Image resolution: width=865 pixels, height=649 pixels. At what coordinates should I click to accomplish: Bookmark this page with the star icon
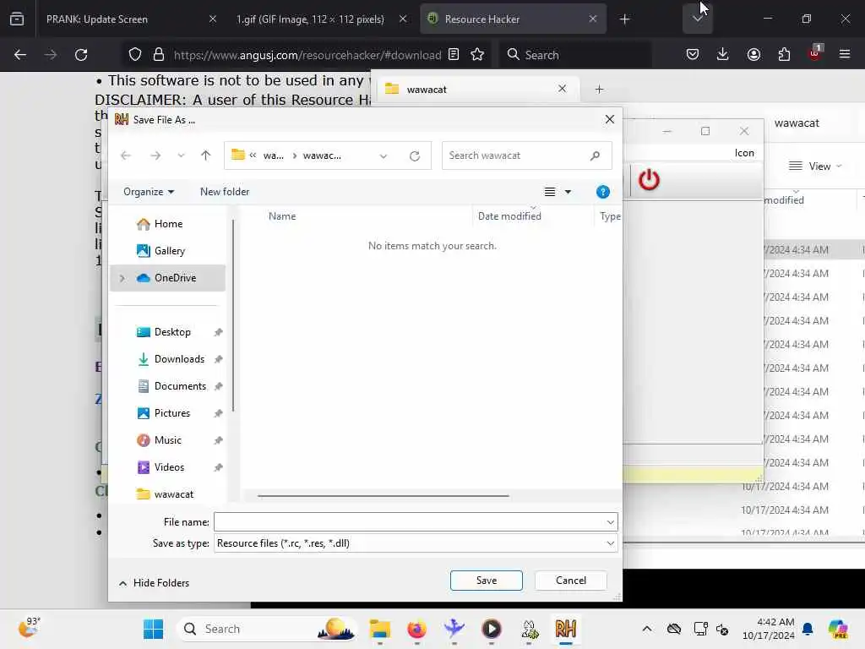(x=477, y=55)
